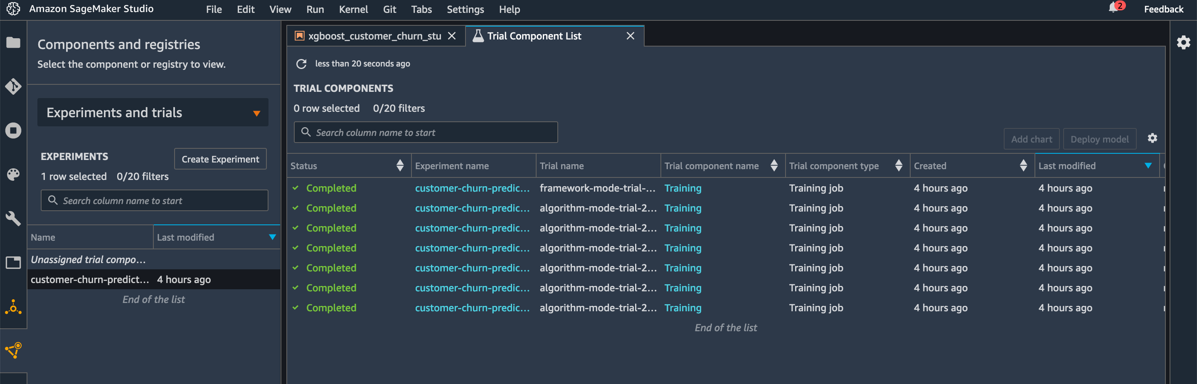Open the Notebook Tools wrench icon
Viewport: 1197px width, 384px height.
(13, 219)
